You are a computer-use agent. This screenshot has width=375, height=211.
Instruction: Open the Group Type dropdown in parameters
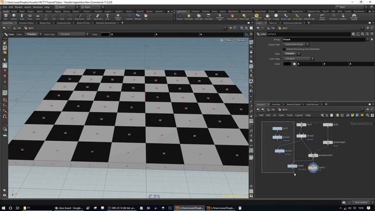pyautogui.click(x=296, y=45)
